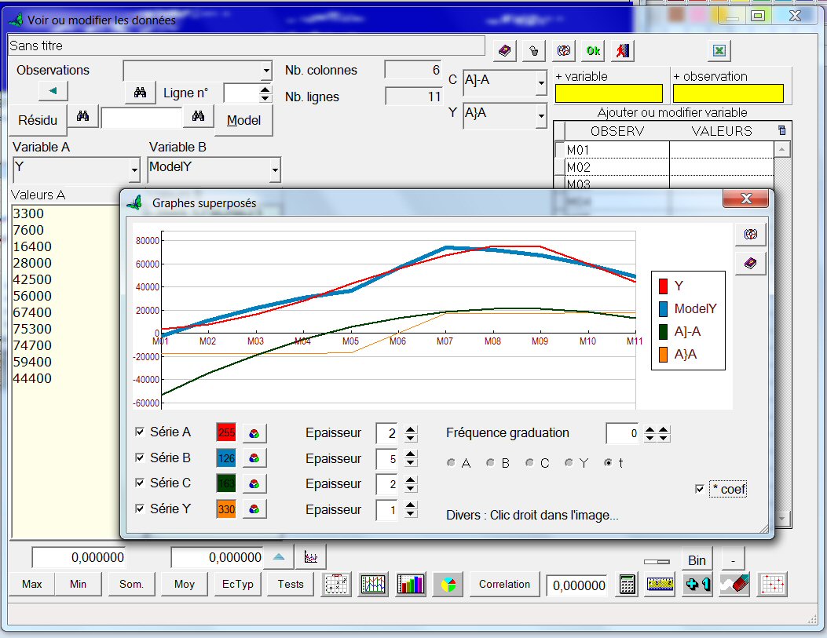Expand the Variable B ModelY dropdown
The image size is (827, 638).
[274, 170]
